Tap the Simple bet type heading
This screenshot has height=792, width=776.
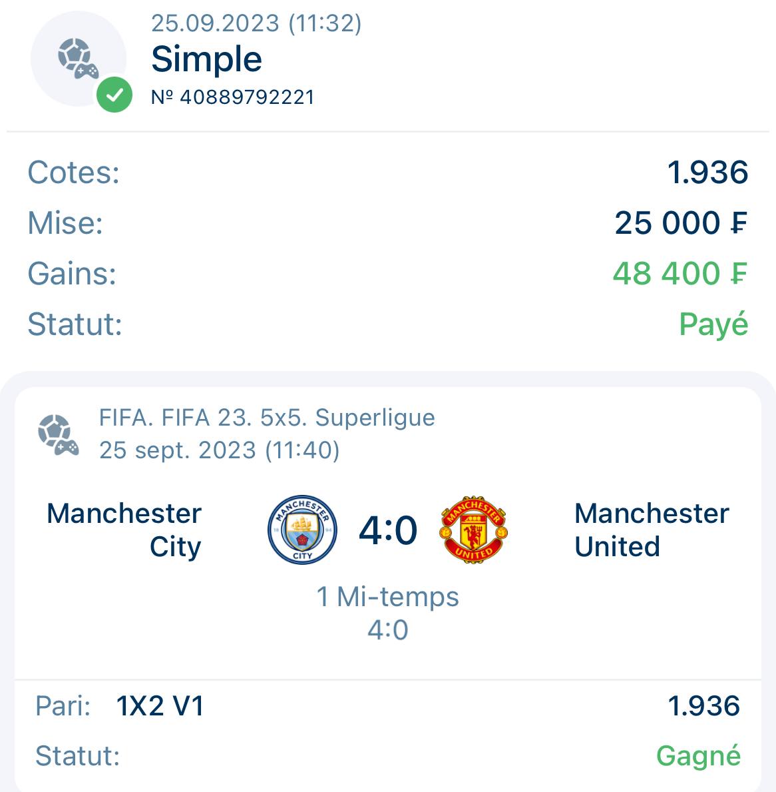tap(206, 59)
